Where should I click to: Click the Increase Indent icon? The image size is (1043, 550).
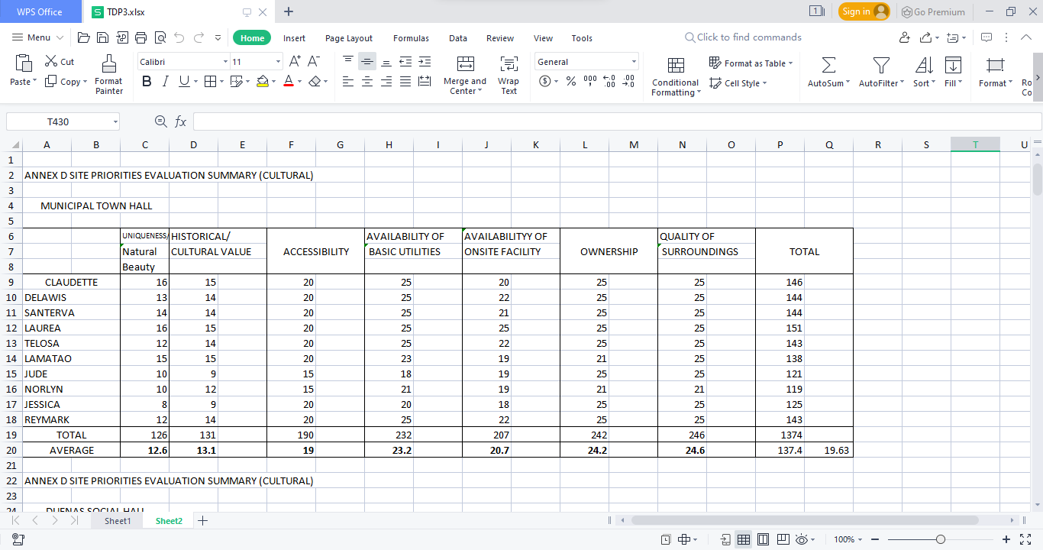point(425,62)
